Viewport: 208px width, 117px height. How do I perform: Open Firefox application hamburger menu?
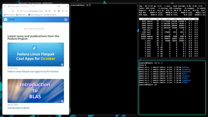[67, 11]
